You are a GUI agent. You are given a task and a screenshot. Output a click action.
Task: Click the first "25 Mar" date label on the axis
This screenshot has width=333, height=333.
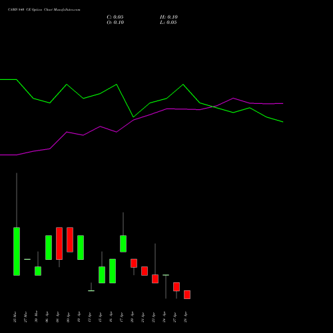15,317
